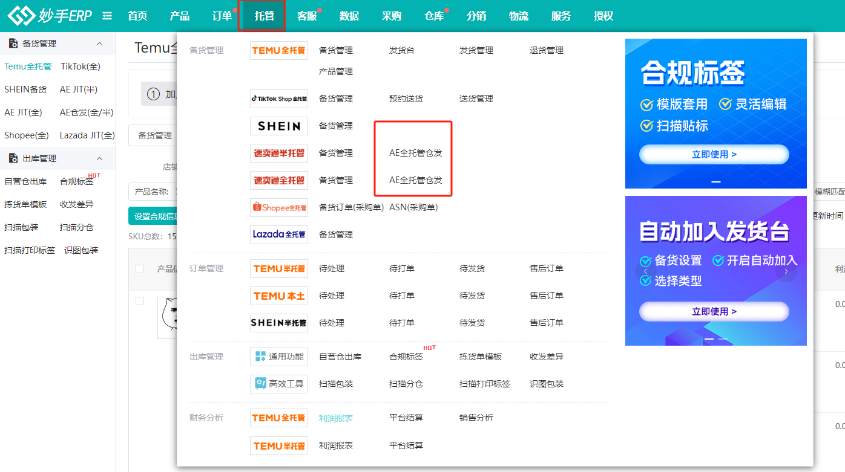Open ASN(采购单) in Shopee row
This screenshot has width=845, height=472.
pyautogui.click(x=413, y=207)
